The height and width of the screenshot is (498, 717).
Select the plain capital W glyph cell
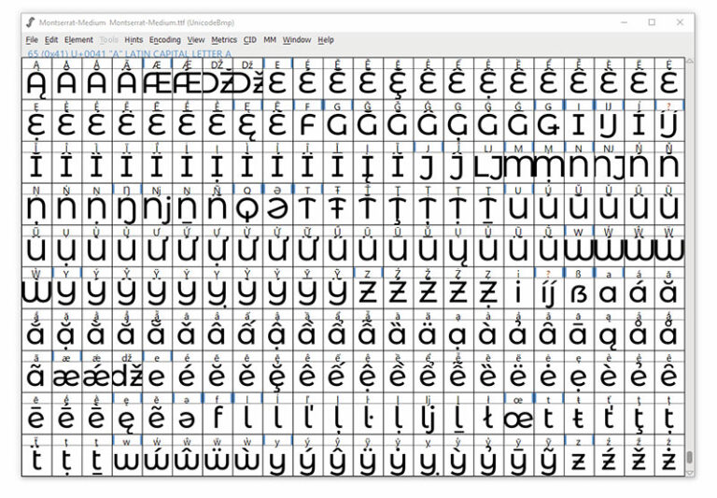(580, 247)
